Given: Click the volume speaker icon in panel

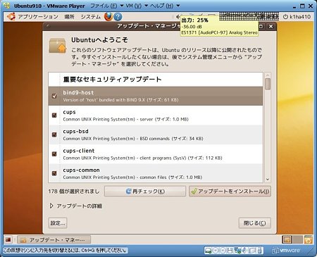Looking at the screenshot, I should point(178,17).
